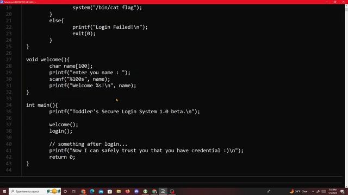Click the vertical scrollbar of the terminal
The image size is (348, 195).
tap(346, 95)
